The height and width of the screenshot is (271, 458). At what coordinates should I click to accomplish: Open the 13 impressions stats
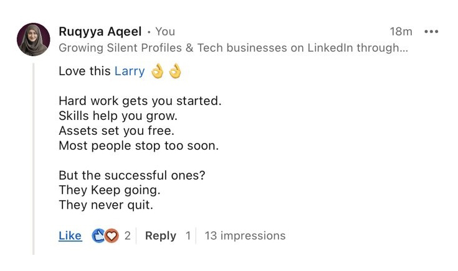[x=245, y=236]
